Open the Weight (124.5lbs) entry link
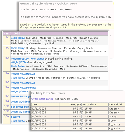This screenshot has height=132, width=126. pos(20,112)
